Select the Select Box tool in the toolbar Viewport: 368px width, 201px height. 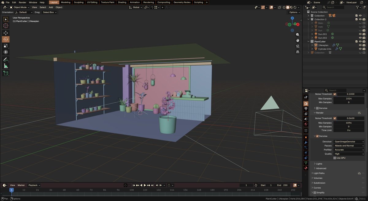[x=6, y=19]
